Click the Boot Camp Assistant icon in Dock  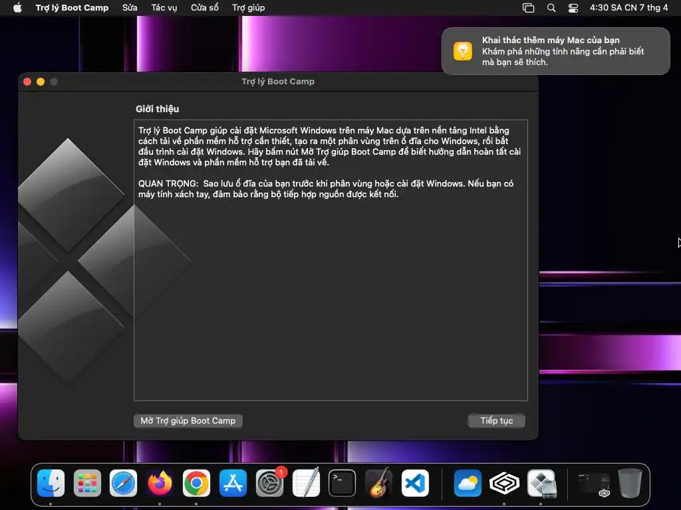(541, 483)
